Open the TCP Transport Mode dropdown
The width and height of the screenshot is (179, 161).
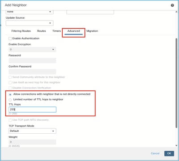[32, 131]
